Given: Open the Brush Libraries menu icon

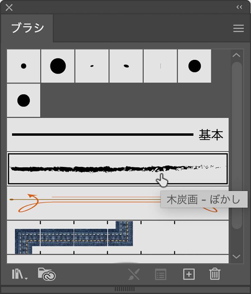Looking at the screenshot, I should coord(19,274).
